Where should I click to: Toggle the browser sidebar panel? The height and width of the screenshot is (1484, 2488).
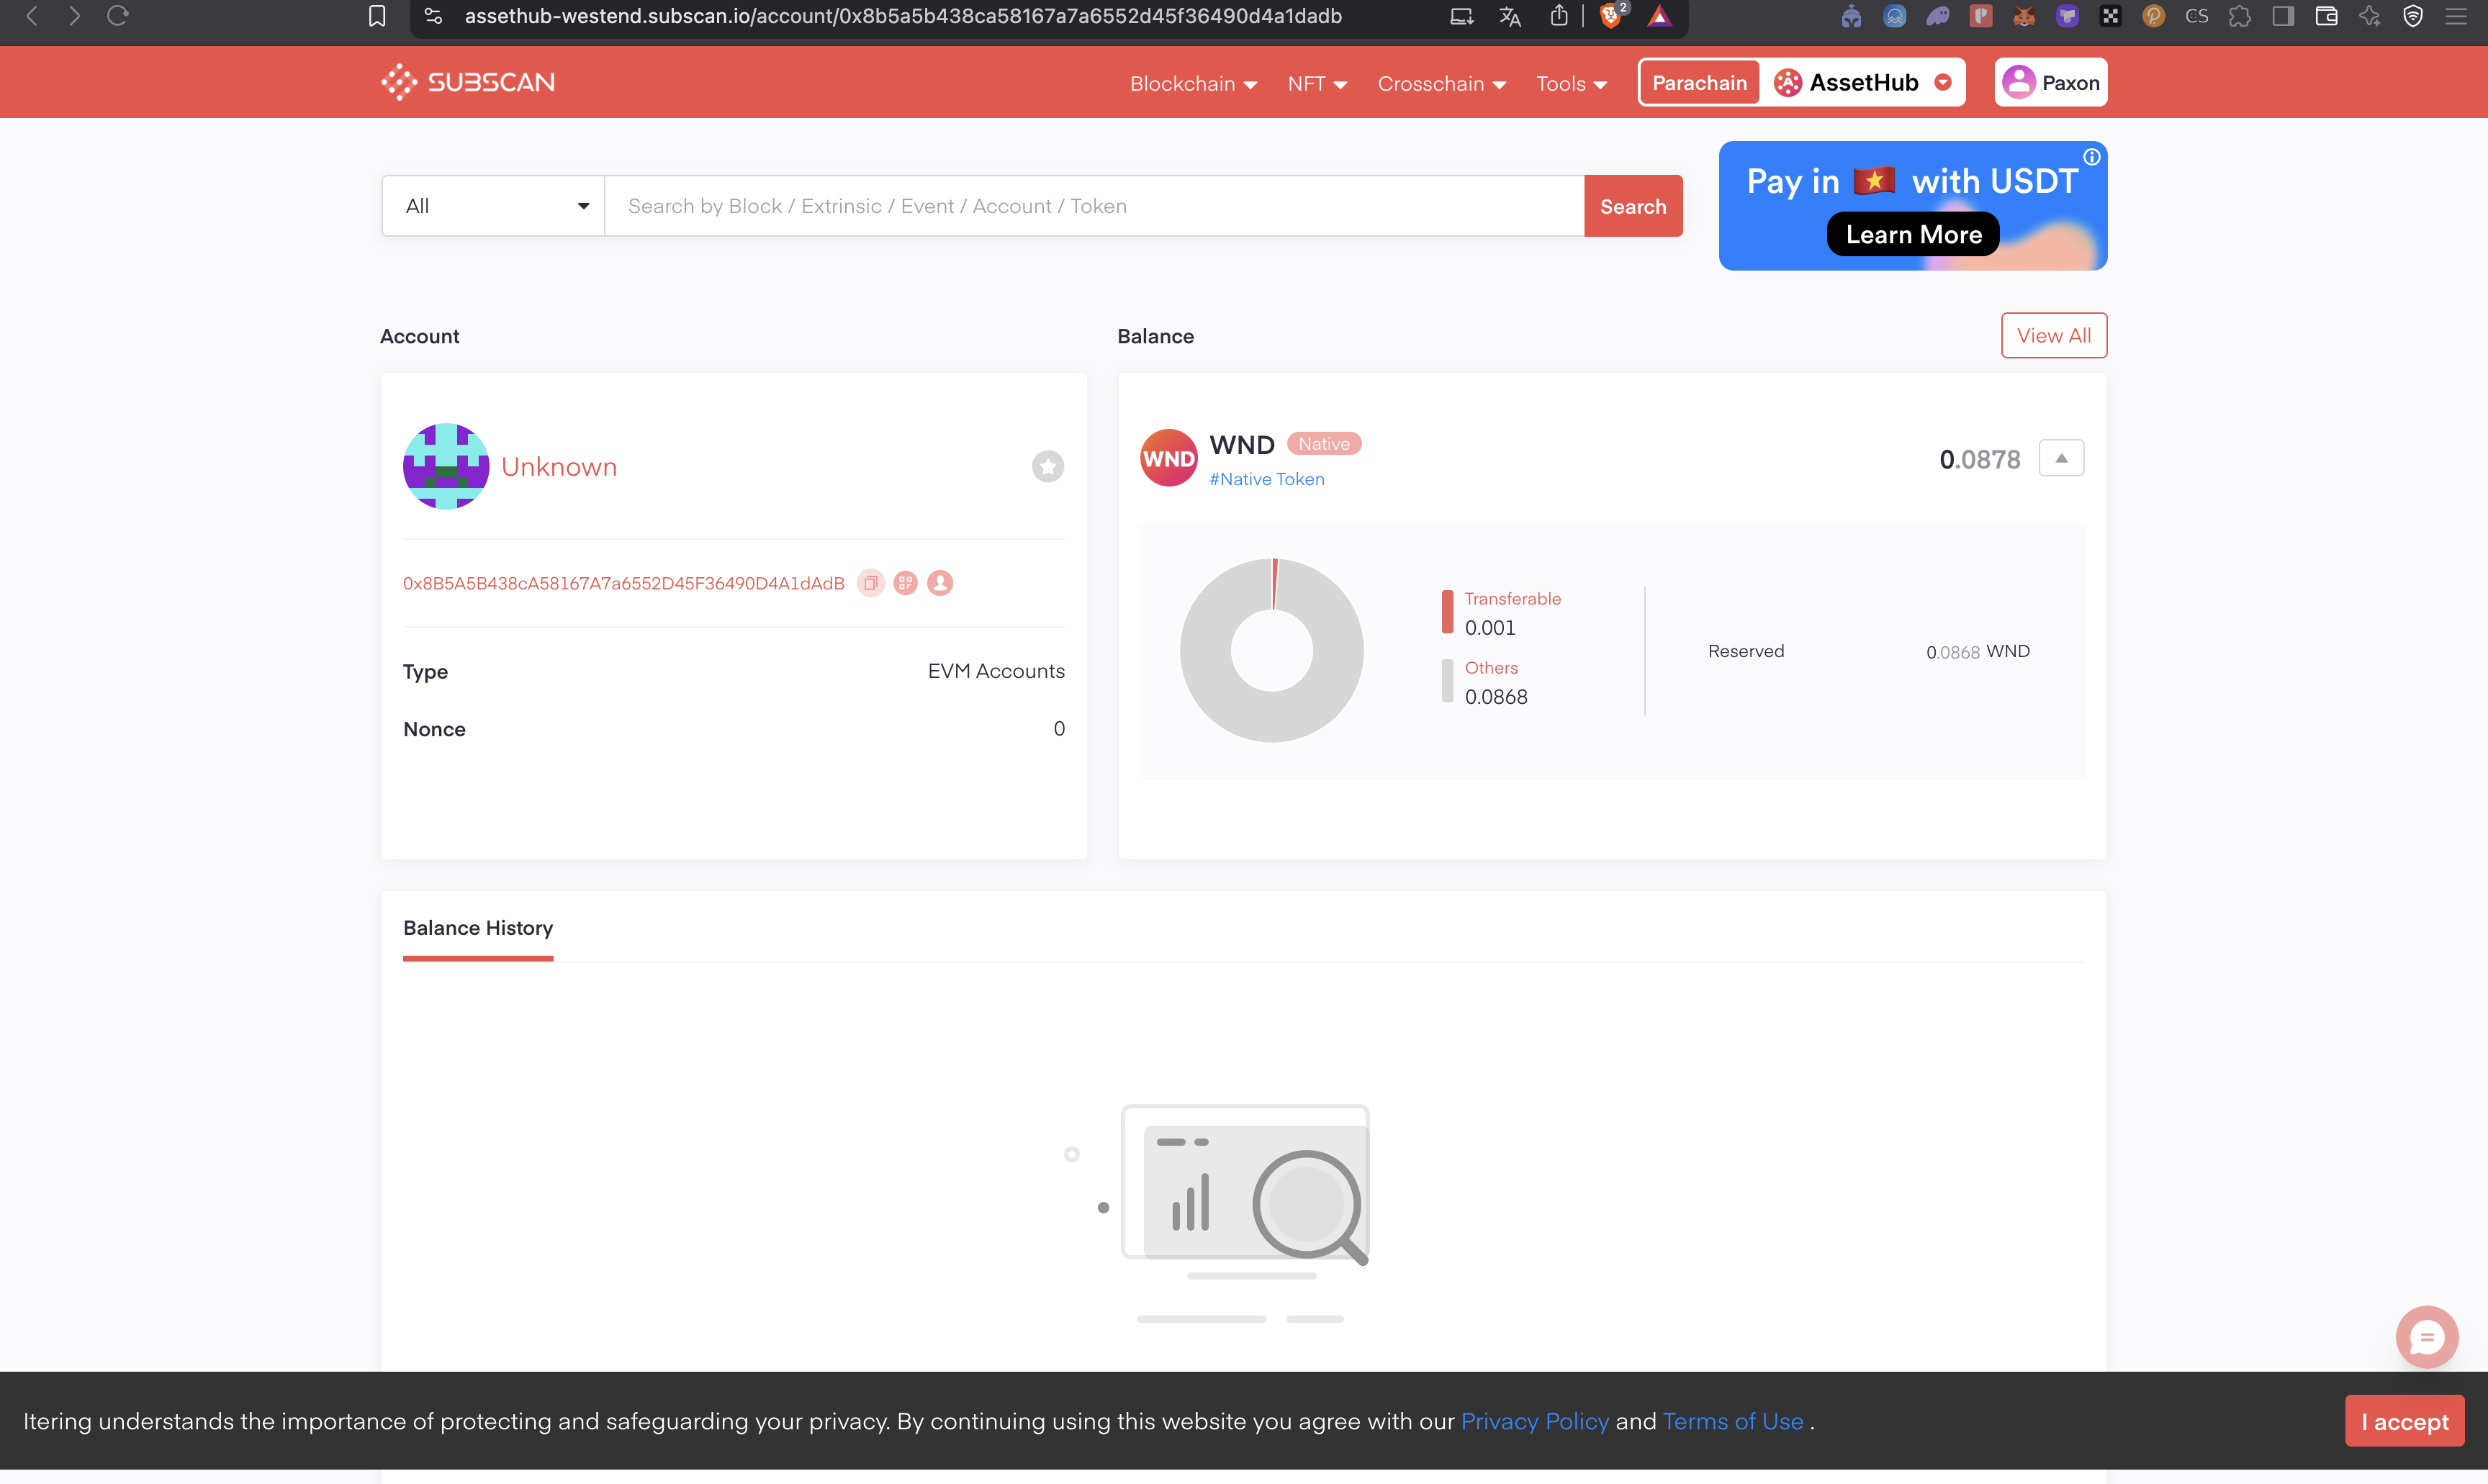coord(2283,16)
